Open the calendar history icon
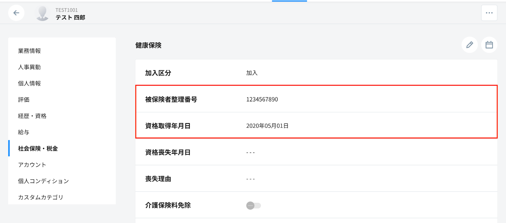Screen dimensions: 506x223 (x=489, y=45)
